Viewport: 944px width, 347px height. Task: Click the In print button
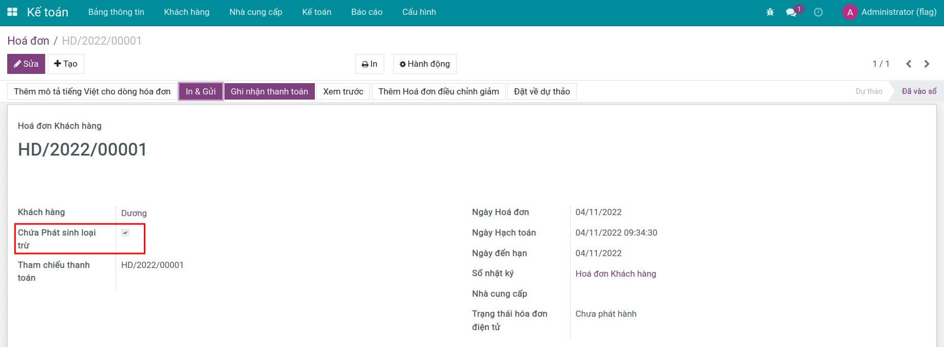pyautogui.click(x=369, y=64)
